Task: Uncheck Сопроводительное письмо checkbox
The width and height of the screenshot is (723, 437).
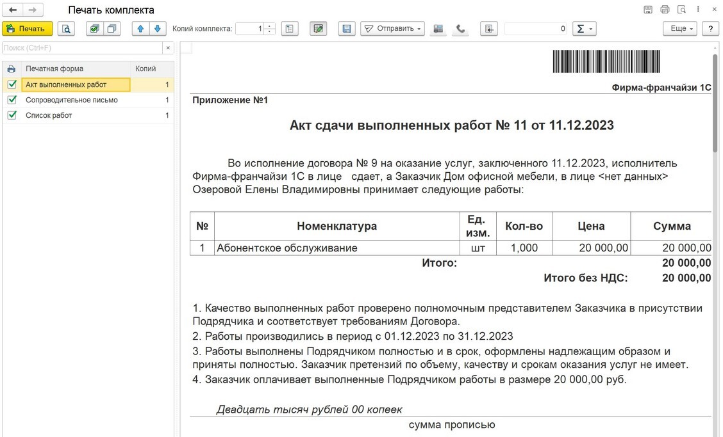Action: coord(12,99)
